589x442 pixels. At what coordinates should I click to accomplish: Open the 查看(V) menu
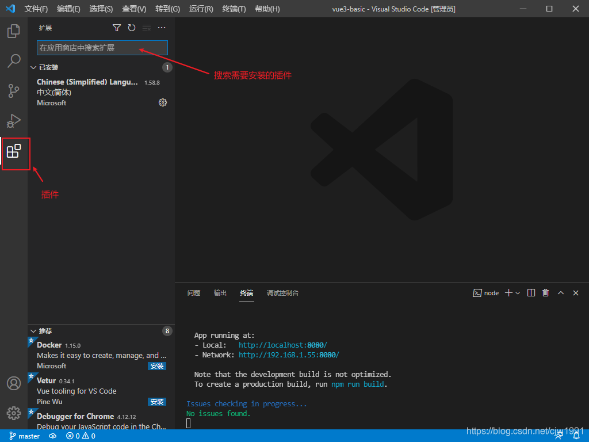(134, 9)
